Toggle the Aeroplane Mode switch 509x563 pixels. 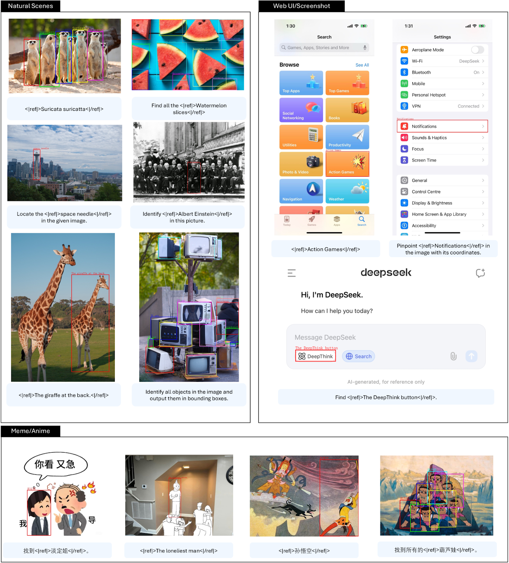[x=477, y=50]
